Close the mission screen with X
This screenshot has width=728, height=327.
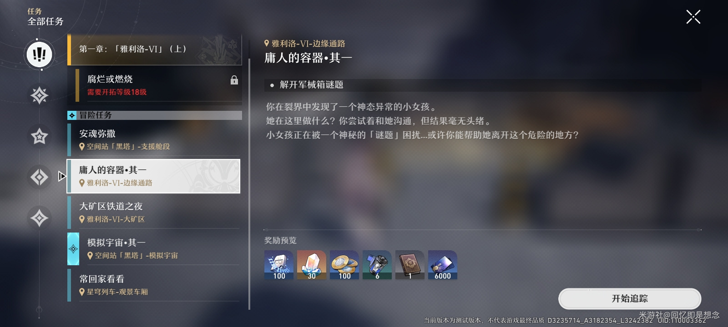(x=693, y=17)
